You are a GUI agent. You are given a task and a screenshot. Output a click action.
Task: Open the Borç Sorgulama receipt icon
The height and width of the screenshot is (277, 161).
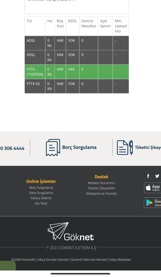(x=53, y=147)
